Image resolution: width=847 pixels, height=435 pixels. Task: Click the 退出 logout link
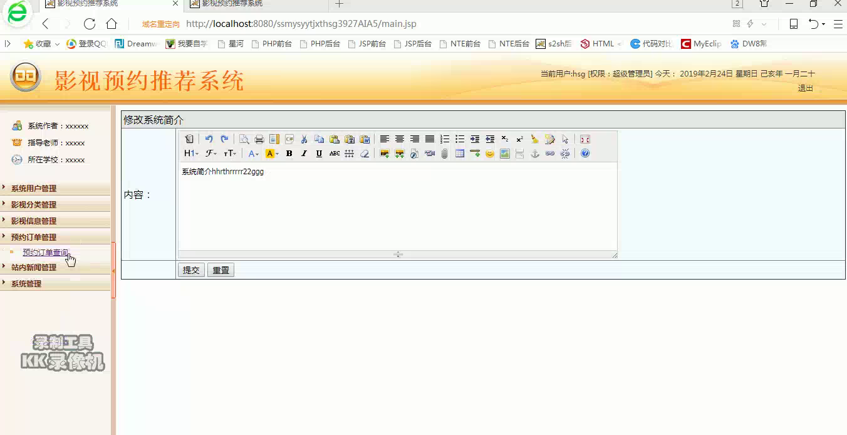point(806,88)
